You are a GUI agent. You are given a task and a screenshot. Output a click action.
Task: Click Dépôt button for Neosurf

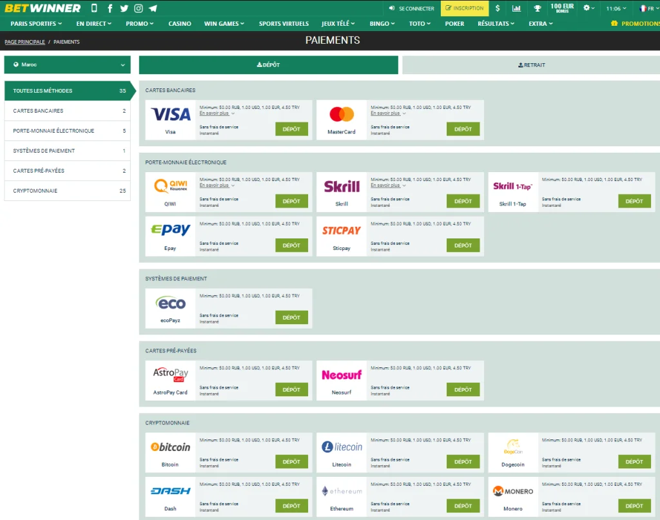[463, 390]
